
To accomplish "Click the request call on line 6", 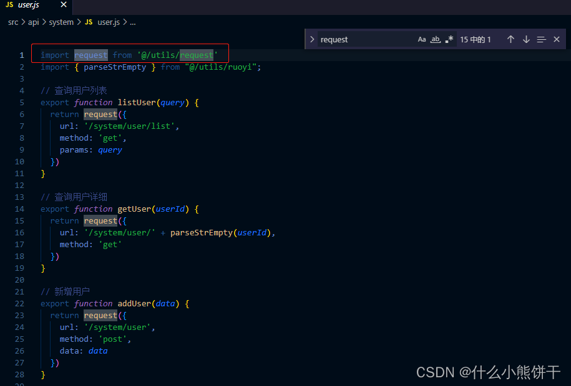I will pyautogui.click(x=100, y=115).
